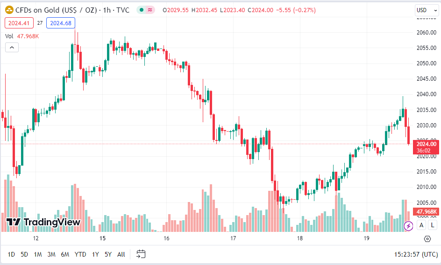Click the green market status dot
This screenshot has width=441, height=265.
pyautogui.click(x=142, y=10)
